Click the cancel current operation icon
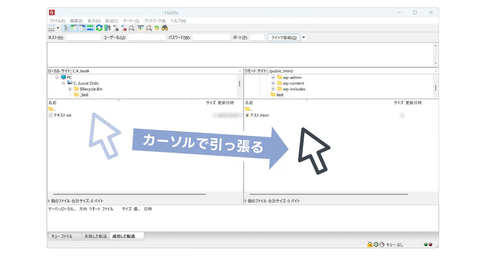Image resolution: width=494 pixels, height=257 pixels. coord(116,28)
